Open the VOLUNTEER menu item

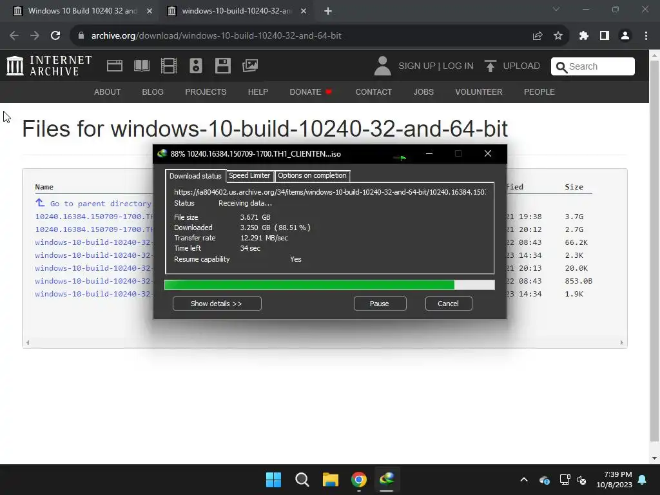(479, 92)
